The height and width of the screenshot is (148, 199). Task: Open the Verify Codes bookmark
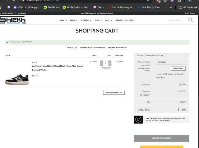pyautogui.click(x=76, y=7)
